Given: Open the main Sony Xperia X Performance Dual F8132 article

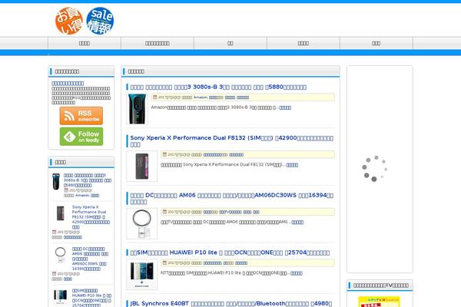Looking at the screenshot, I should click(x=232, y=141).
